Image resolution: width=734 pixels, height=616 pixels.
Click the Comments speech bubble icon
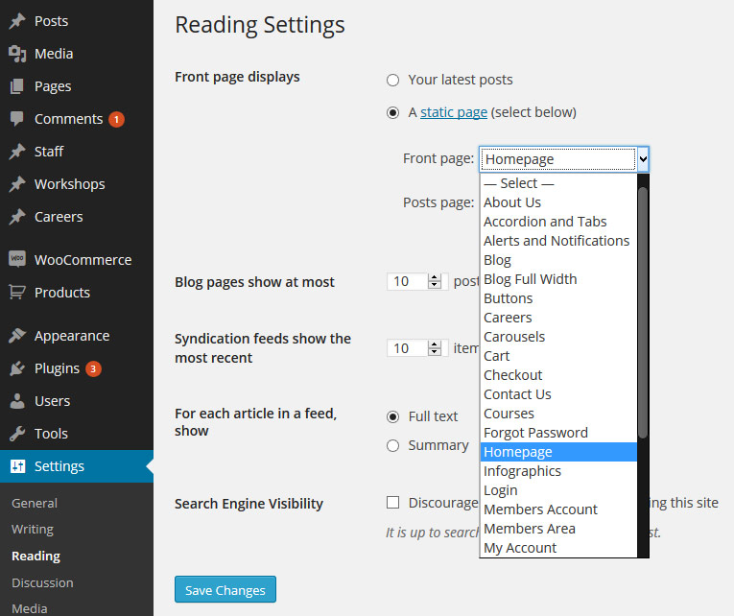click(x=17, y=119)
